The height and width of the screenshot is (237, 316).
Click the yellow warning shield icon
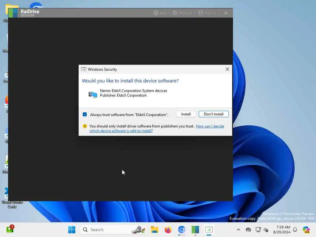pos(85,126)
